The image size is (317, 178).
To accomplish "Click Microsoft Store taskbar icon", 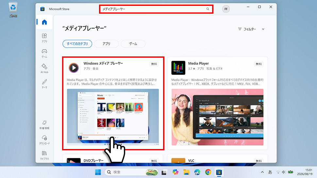I will click(219, 172).
